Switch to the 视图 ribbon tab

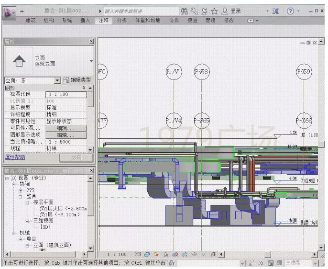[x=192, y=21]
